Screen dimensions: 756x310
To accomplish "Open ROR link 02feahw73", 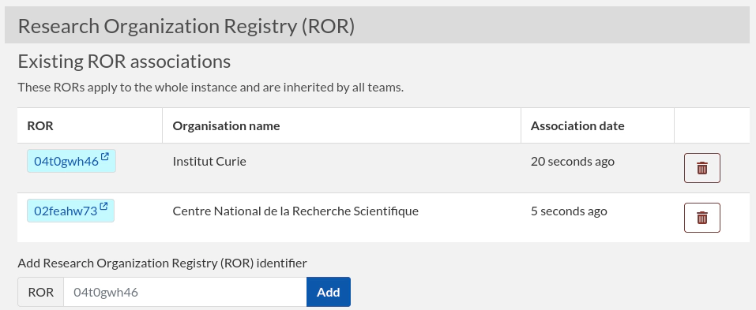I will (x=70, y=211).
